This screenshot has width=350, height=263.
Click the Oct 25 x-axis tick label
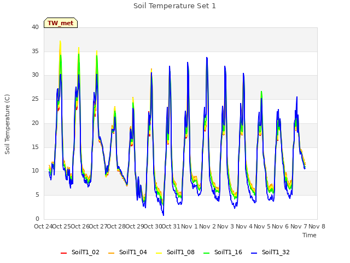pos(62,226)
